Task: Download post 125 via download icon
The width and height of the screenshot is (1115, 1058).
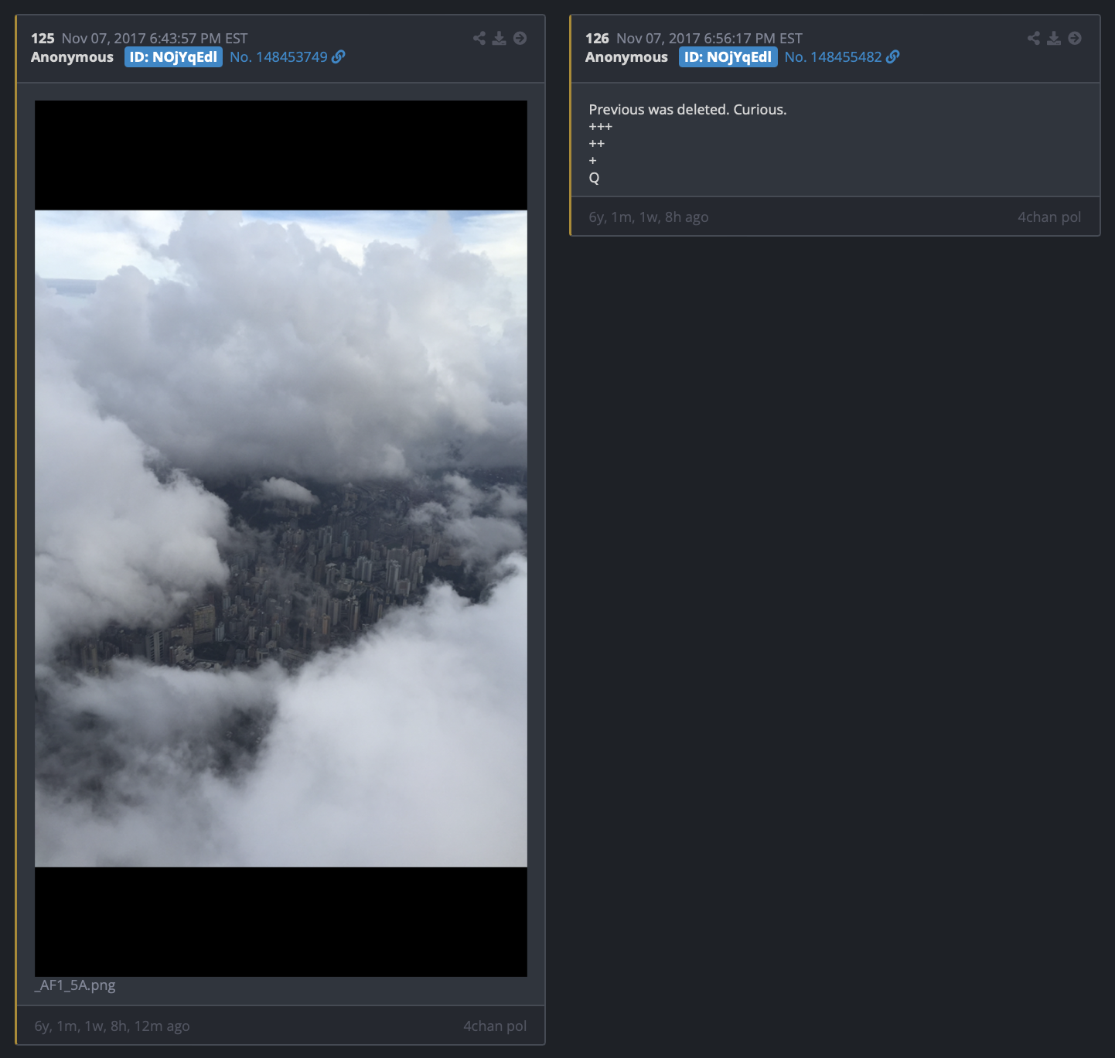Action: (500, 38)
